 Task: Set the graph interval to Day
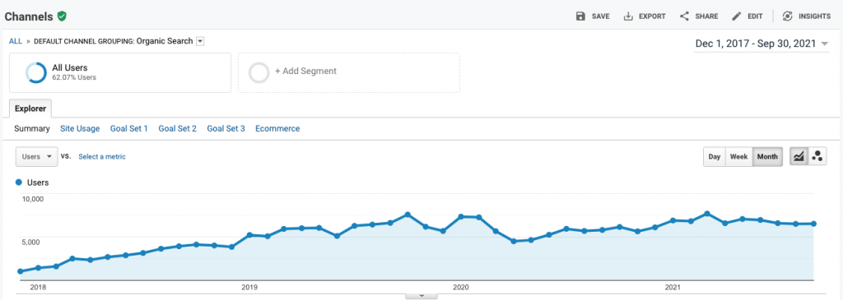point(714,157)
